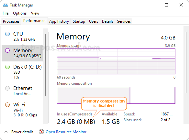Switch to the Processes tab
This screenshot has height=140, width=189.
pos(11,21)
